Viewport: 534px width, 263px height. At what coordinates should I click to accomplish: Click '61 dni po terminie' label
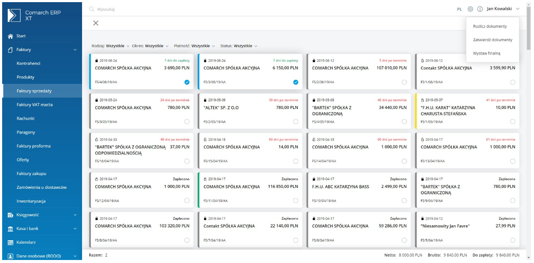500,139
